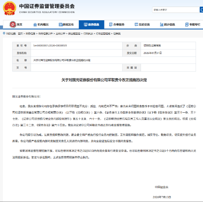Click the page icon beside 专题专栏

coord(187,24)
